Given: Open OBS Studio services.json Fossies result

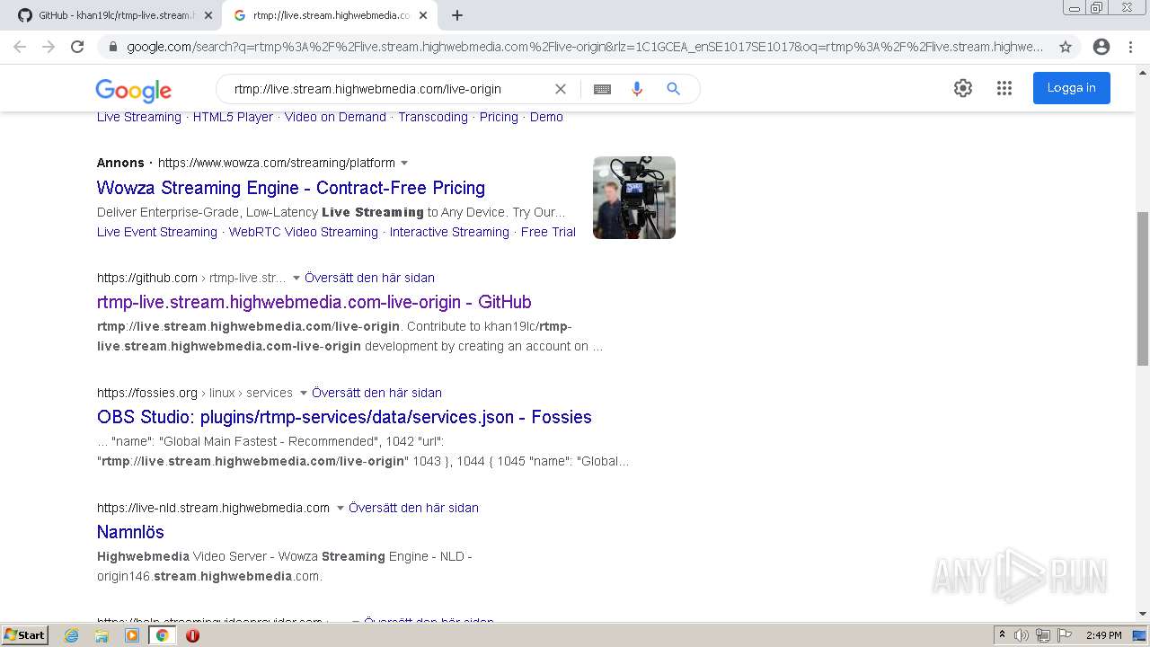Looking at the screenshot, I should pos(344,417).
